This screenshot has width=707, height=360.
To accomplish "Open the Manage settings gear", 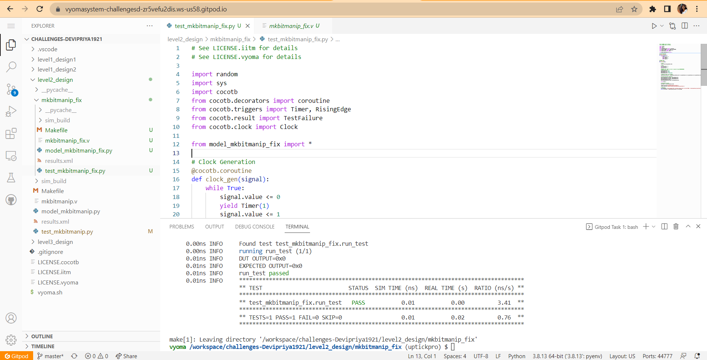I will pyautogui.click(x=11, y=340).
